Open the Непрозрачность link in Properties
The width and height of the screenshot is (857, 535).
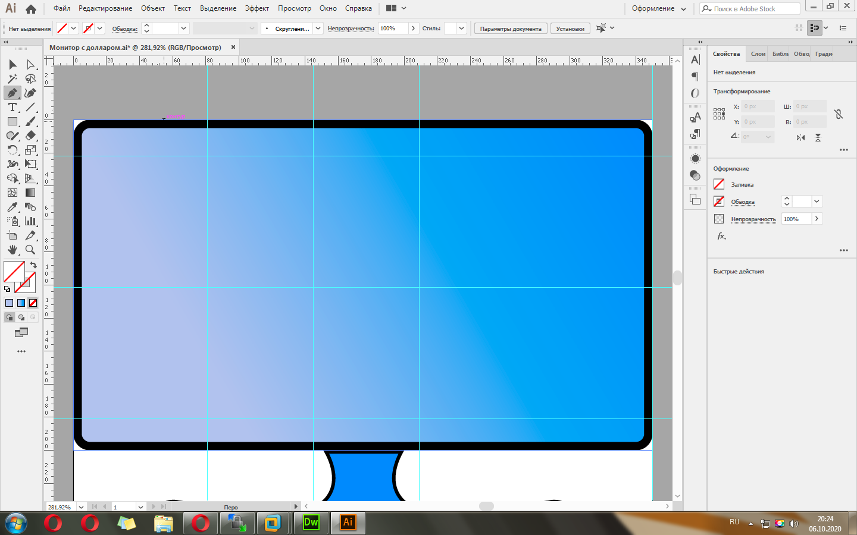click(753, 219)
